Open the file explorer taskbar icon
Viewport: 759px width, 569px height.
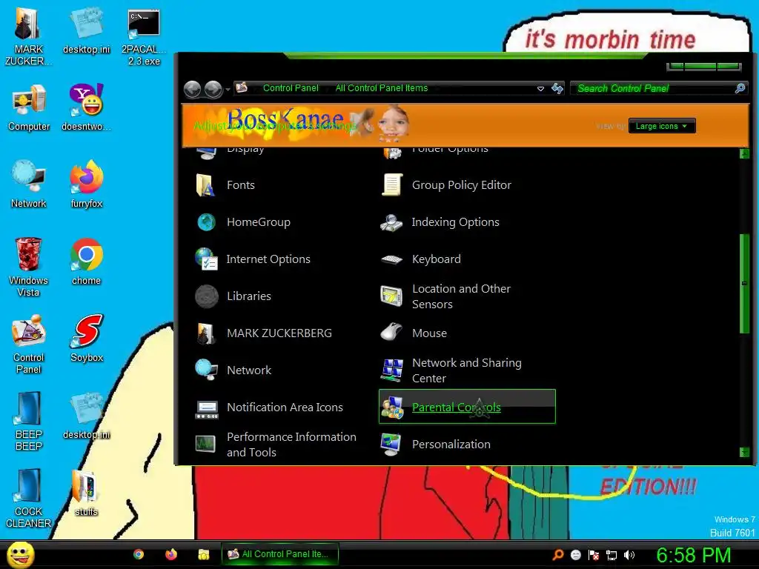(203, 554)
